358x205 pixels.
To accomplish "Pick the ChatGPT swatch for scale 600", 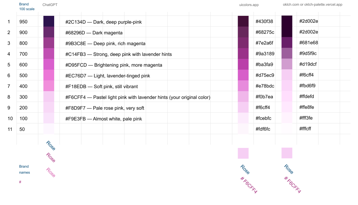I will pyautogui.click(x=49, y=65).
